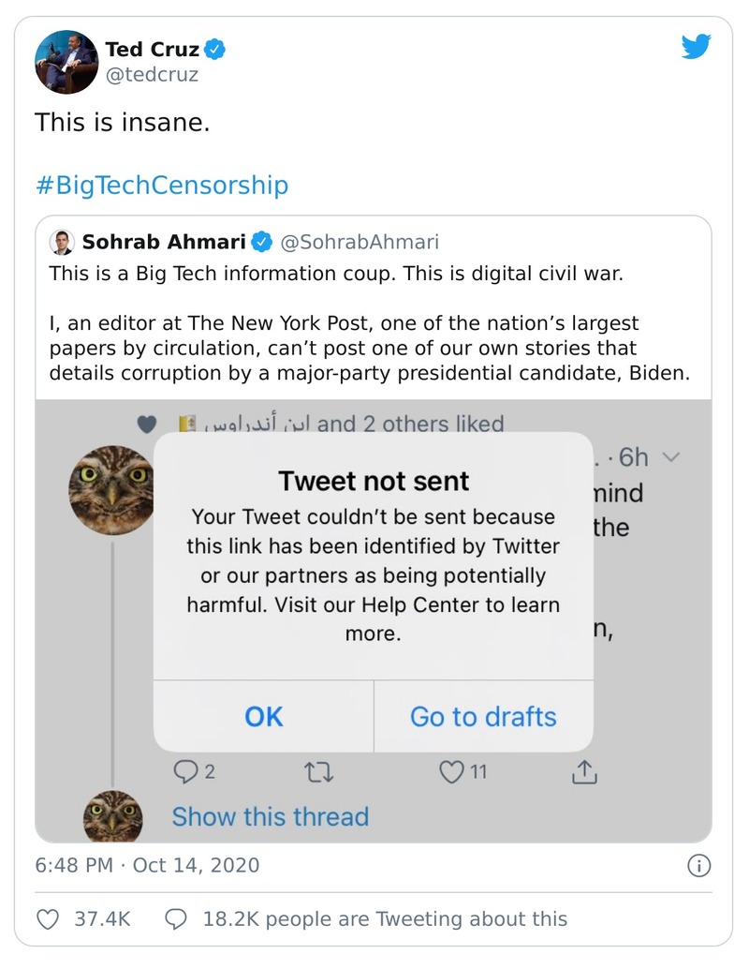Like the tweet with 37.4K hearts
The width and height of the screenshot is (749, 969).
point(49,919)
